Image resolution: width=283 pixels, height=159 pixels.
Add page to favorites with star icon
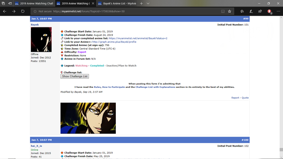click(229, 11)
